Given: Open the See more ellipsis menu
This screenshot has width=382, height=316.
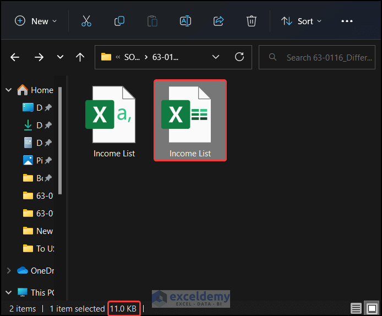Looking at the screenshot, I should pyautogui.click(x=347, y=21).
